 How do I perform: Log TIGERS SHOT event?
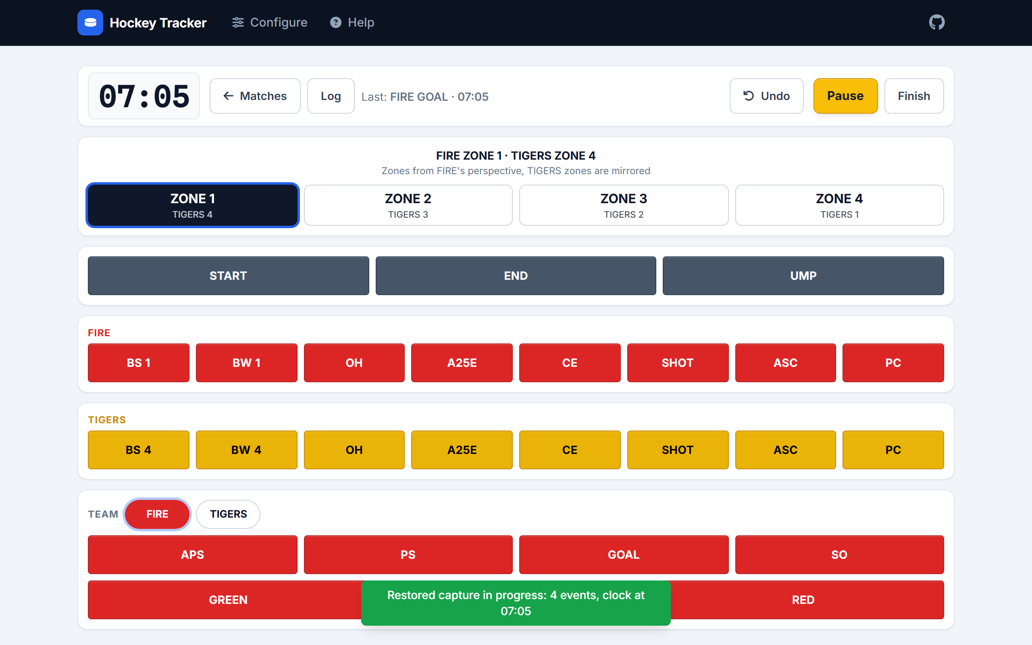678,449
